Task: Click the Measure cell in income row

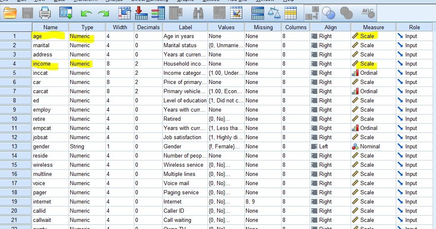Action: [373, 64]
